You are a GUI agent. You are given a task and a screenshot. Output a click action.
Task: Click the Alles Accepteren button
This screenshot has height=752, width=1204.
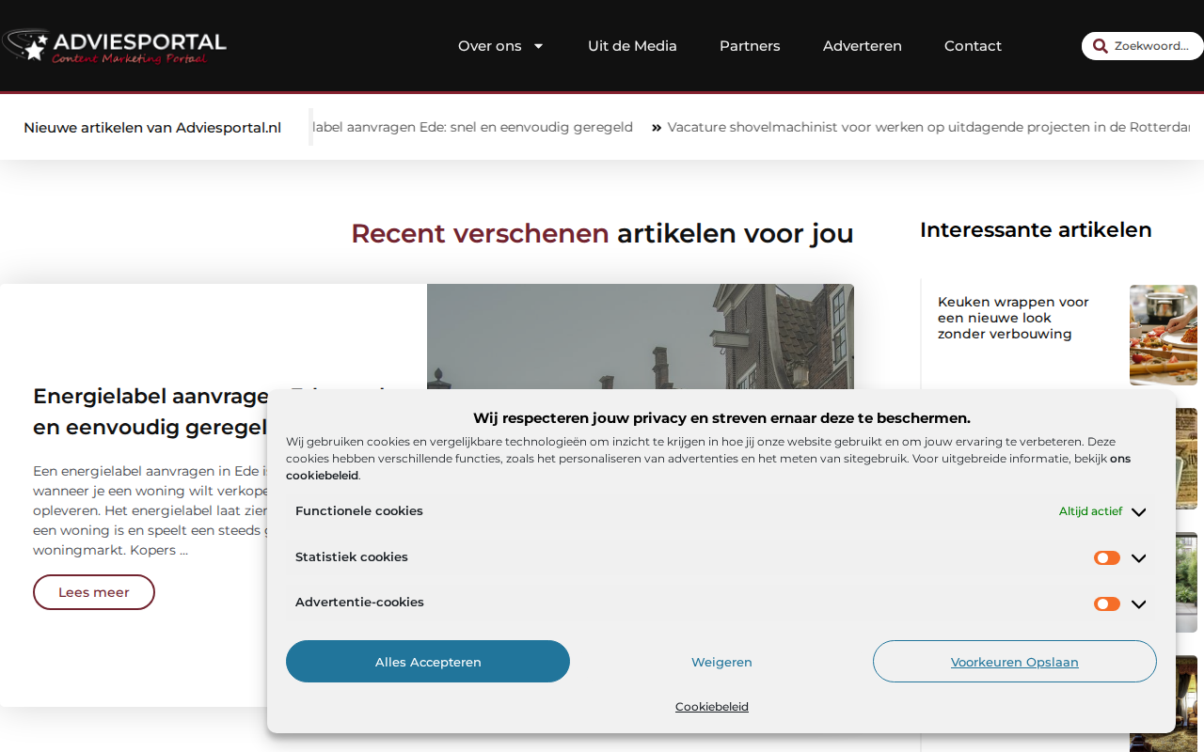[x=428, y=662]
